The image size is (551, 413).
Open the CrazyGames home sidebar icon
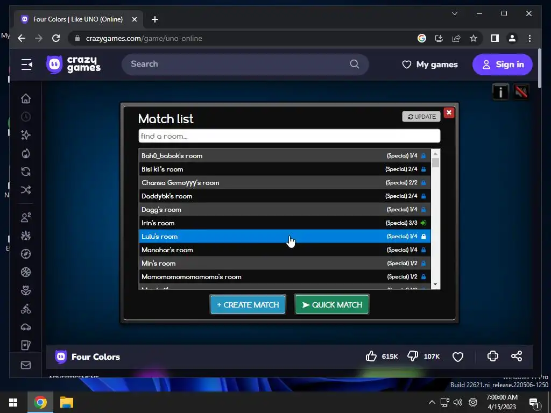point(26,99)
